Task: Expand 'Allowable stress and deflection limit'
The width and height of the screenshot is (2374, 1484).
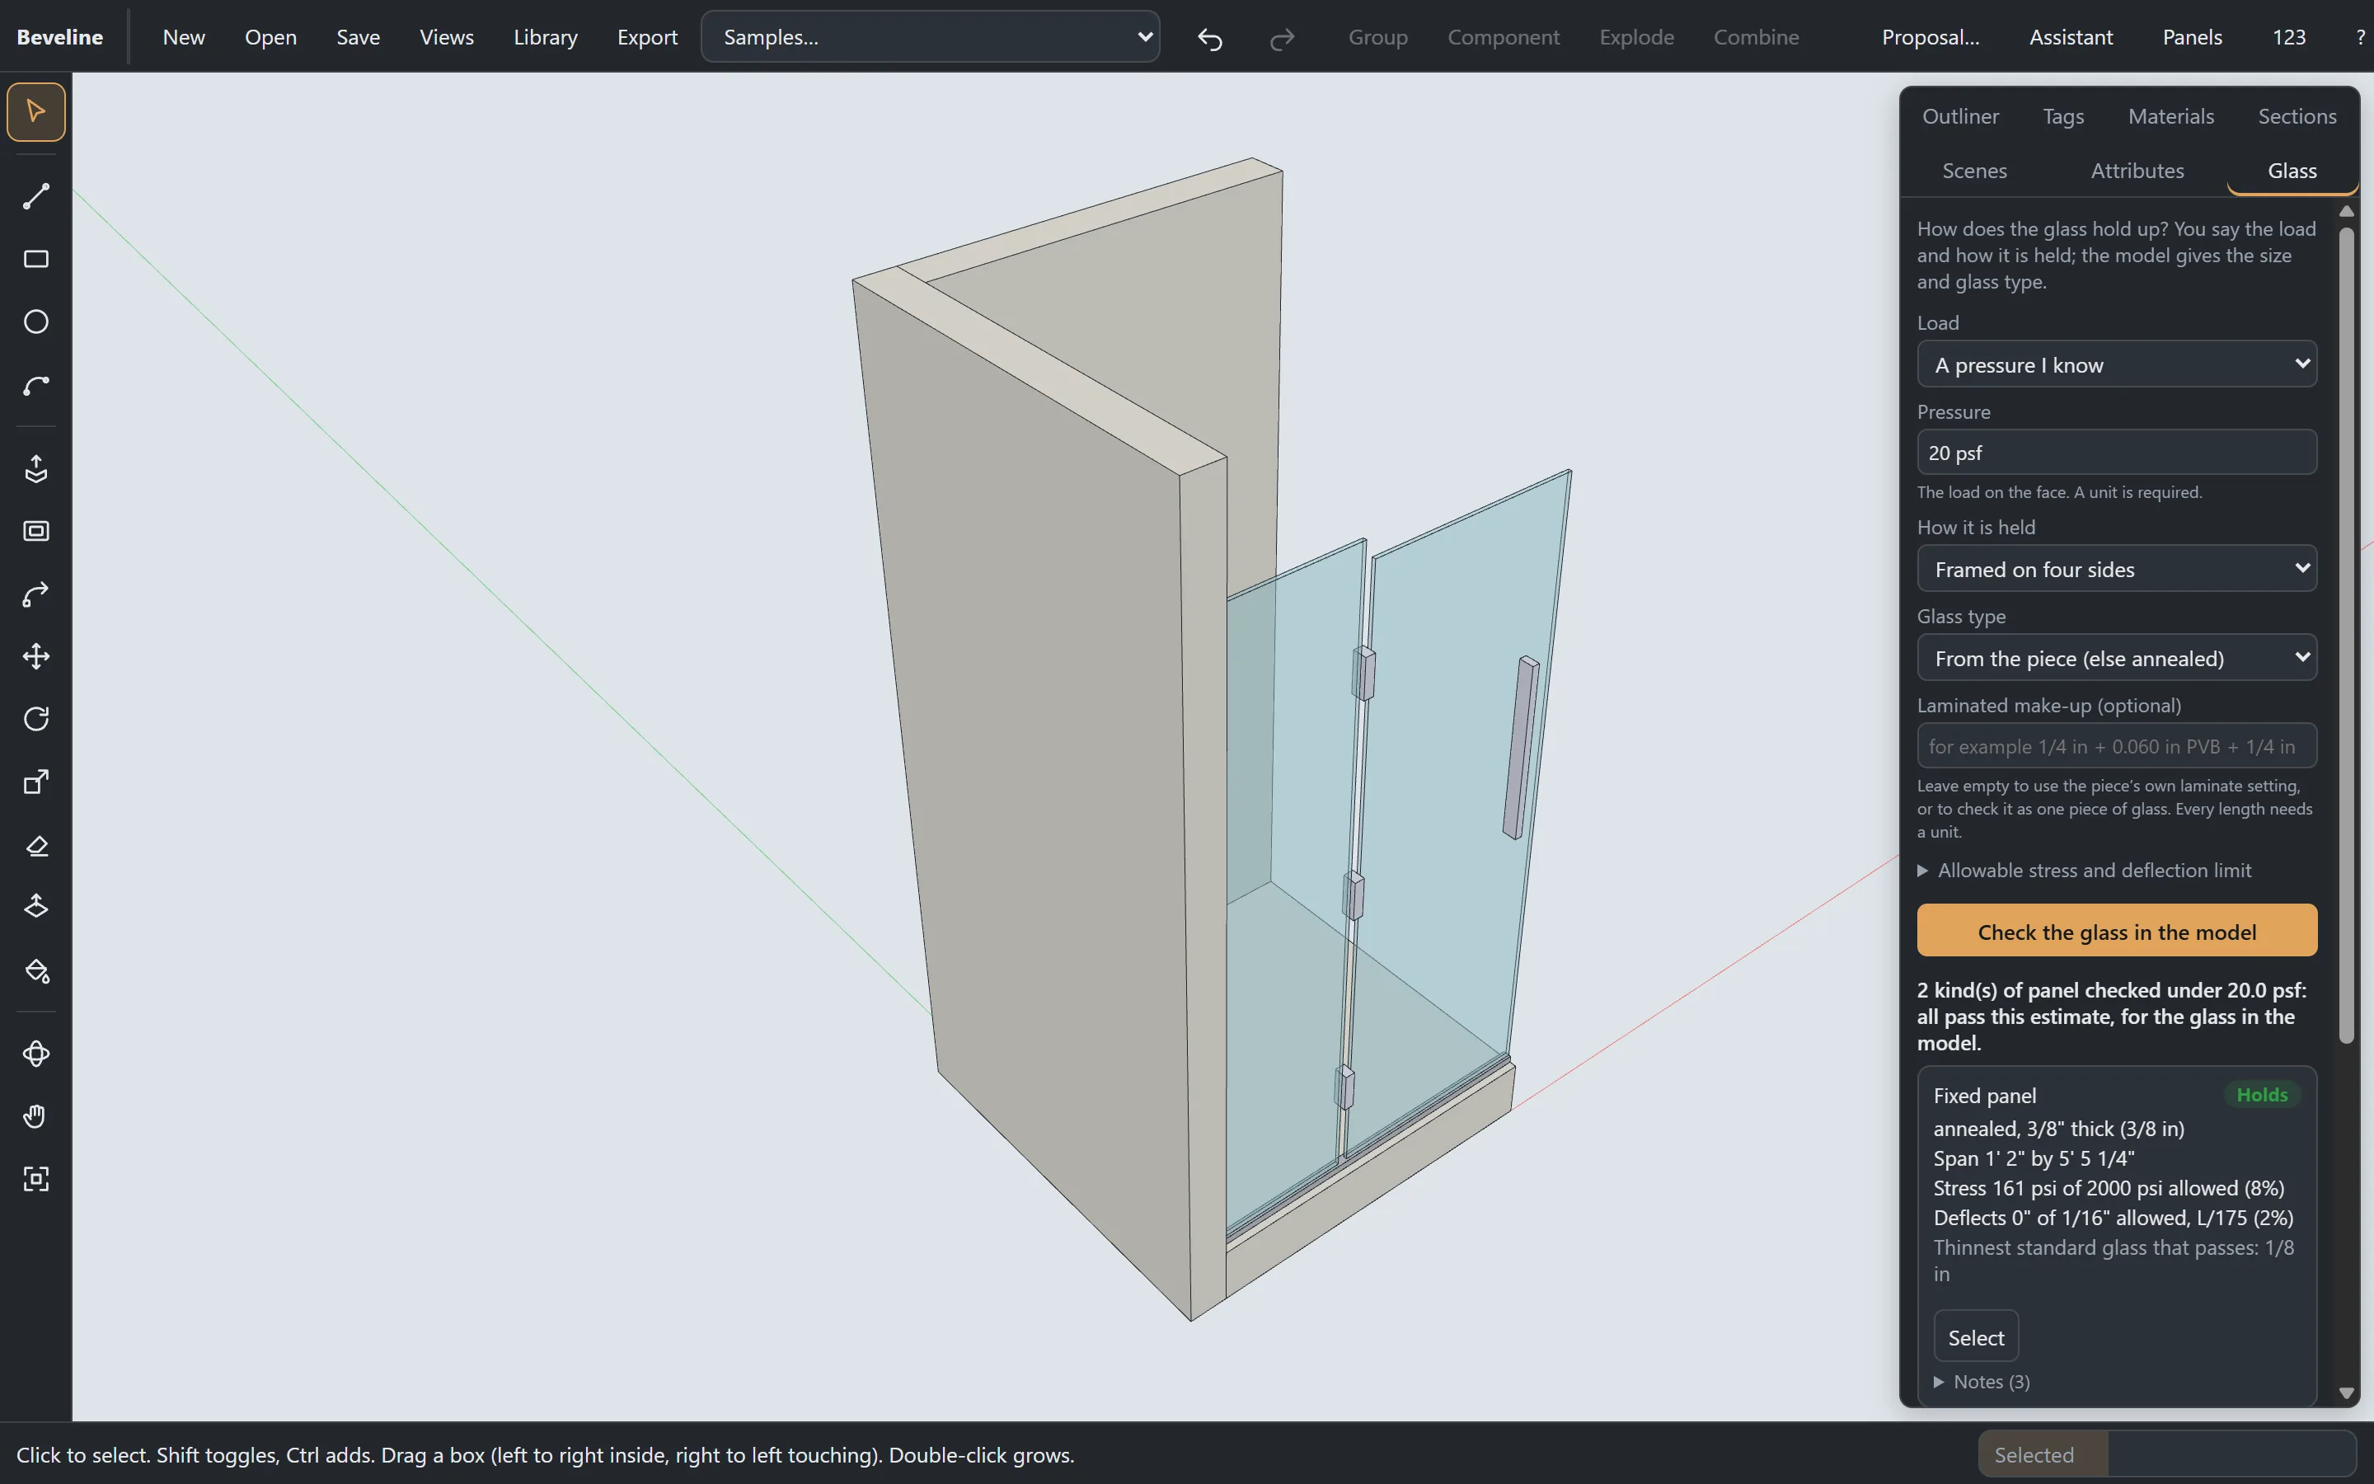Action: [x=2084, y=871]
